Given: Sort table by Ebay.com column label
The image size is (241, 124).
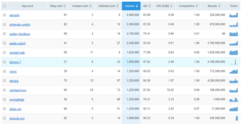Looking at the screenshot, I should click(56, 6).
